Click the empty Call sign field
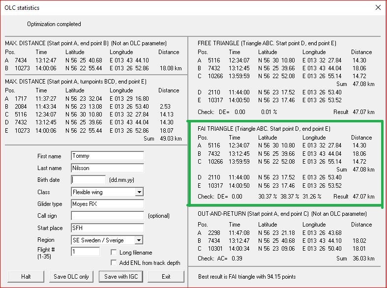 [x=107, y=216]
